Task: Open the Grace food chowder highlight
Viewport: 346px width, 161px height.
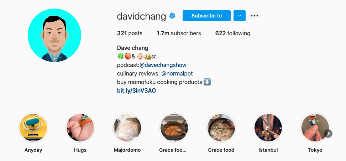Action: coord(221,128)
